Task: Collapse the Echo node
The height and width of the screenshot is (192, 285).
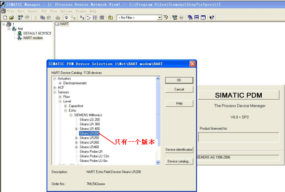Action: 65,110
